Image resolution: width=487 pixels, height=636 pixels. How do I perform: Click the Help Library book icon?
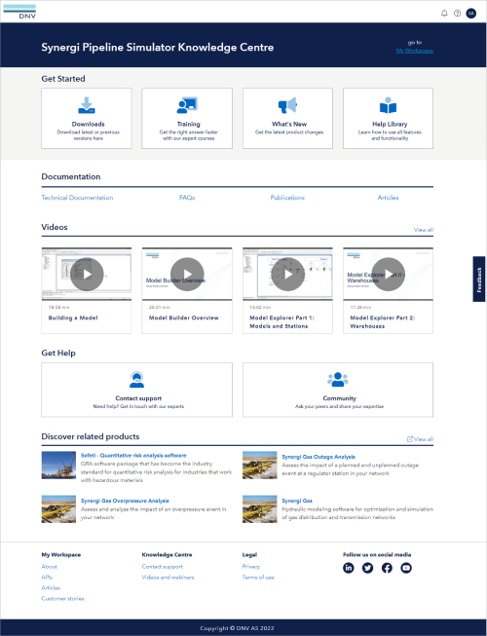pos(388,105)
